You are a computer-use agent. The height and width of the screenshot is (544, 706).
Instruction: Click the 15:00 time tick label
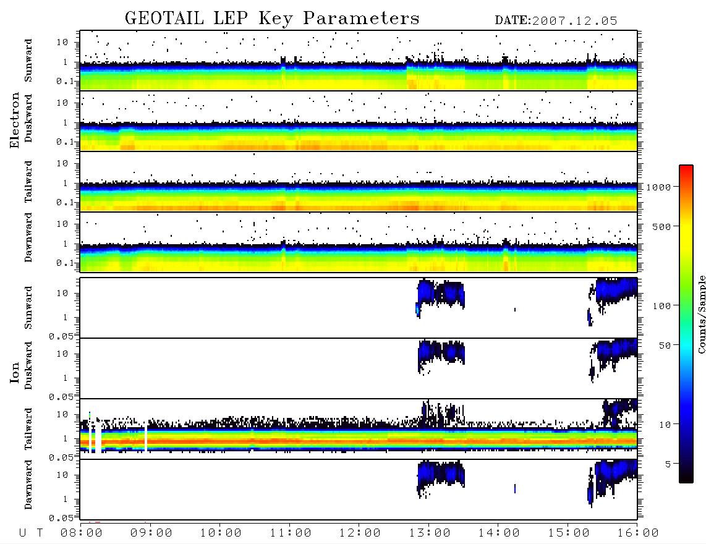pyautogui.click(x=569, y=533)
